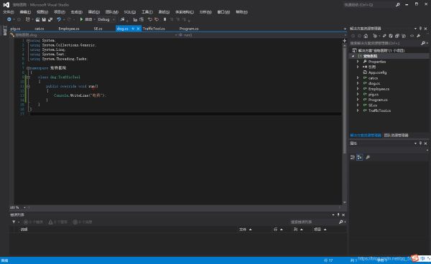Expand Employee.cs node in solution tree
Screen dimensions: 431x264
coord(358,89)
